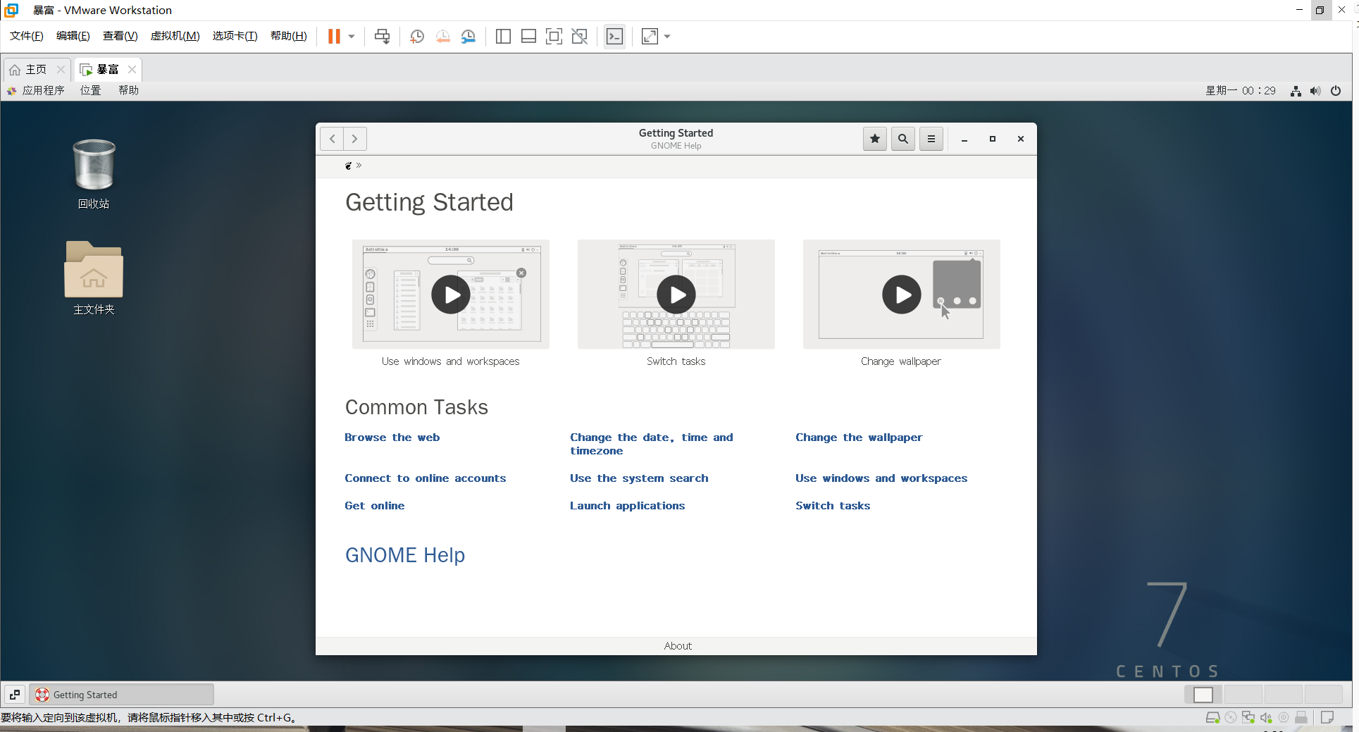Expand the stretch guest options dropdown arrow
The height and width of the screenshot is (732, 1359).
[x=667, y=37]
